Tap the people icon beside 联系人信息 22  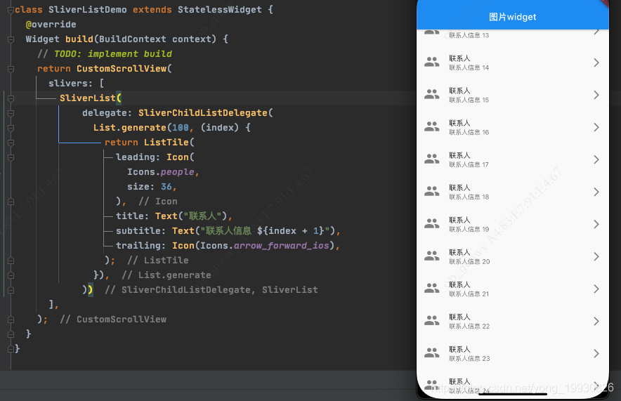point(432,321)
